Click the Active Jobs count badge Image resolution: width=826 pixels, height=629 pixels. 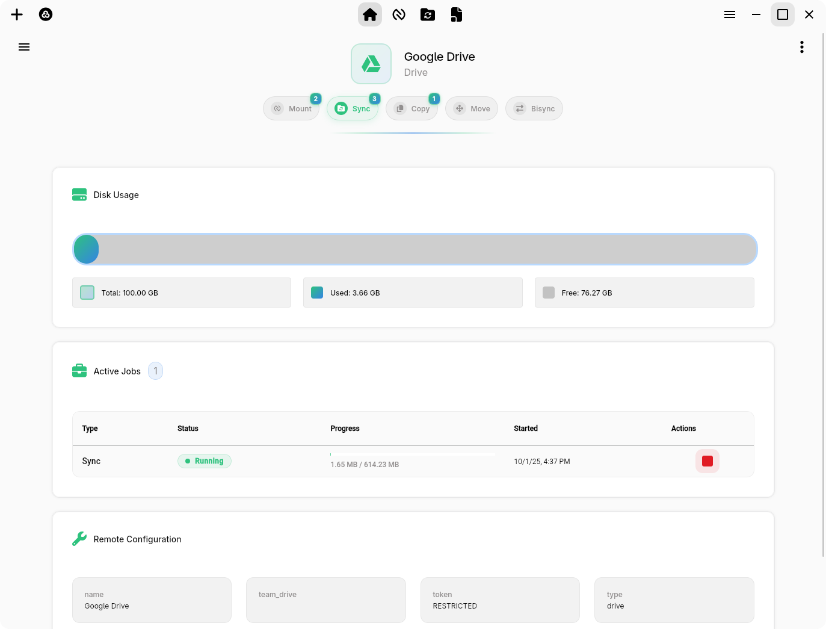click(155, 371)
